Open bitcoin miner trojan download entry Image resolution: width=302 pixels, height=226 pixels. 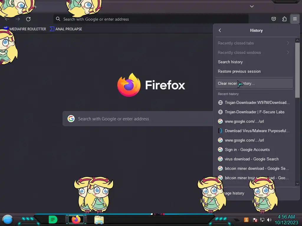coord(254,178)
